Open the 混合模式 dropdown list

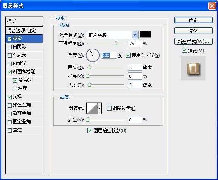tap(112, 35)
